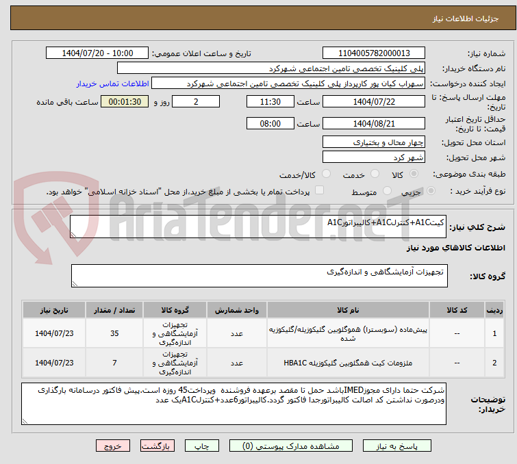The height and width of the screenshot is (464, 517).
Task: Click the شماره نیاز field 1104005782000013
Action: (374, 53)
